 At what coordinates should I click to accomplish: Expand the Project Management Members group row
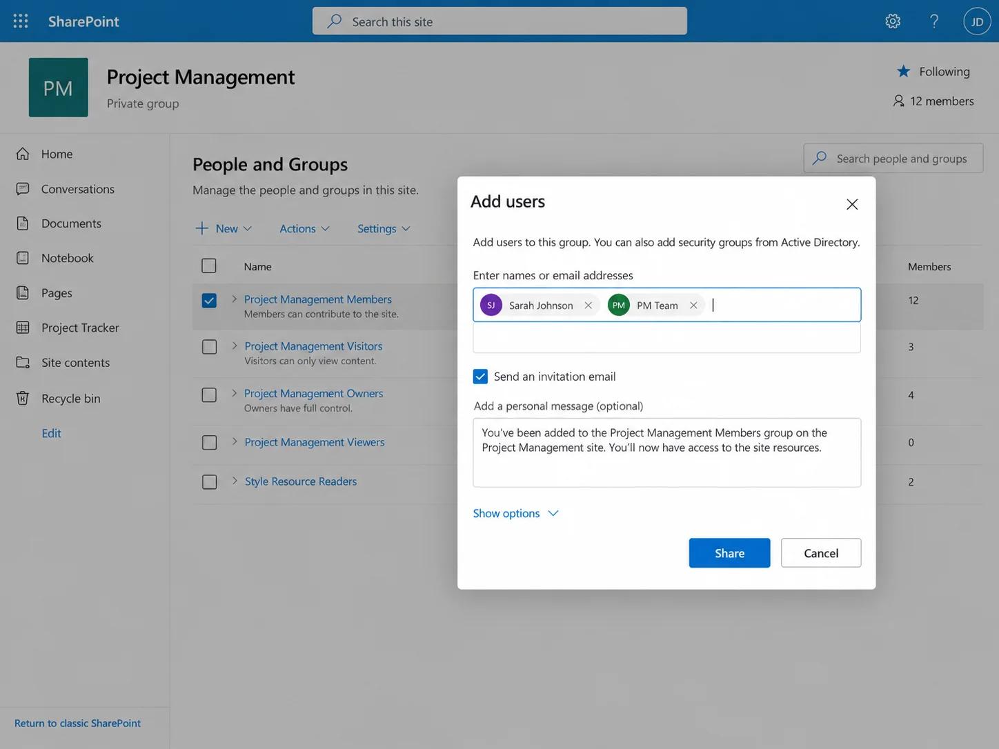point(235,299)
